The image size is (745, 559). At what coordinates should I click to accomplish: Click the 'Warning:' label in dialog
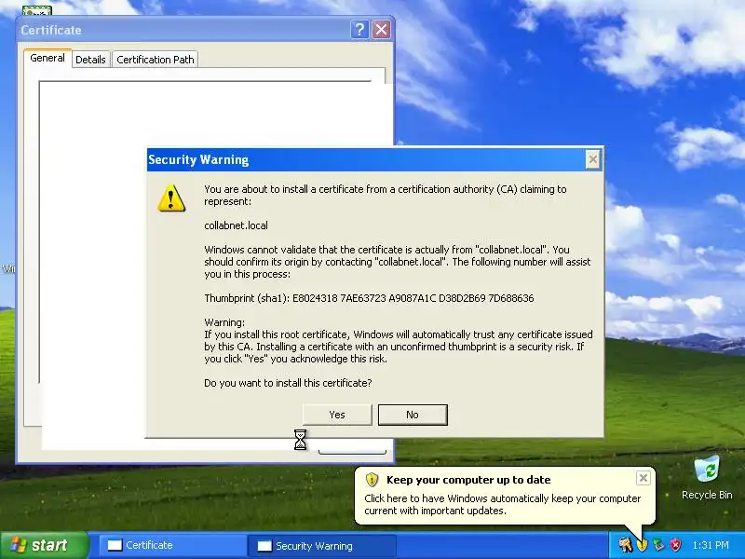[x=224, y=322]
